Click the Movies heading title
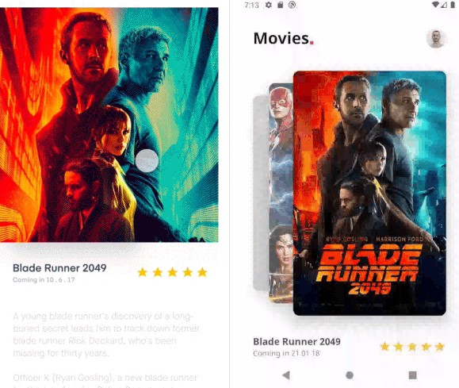The width and height of the screenshot is (459, 388). pos(283,38)
